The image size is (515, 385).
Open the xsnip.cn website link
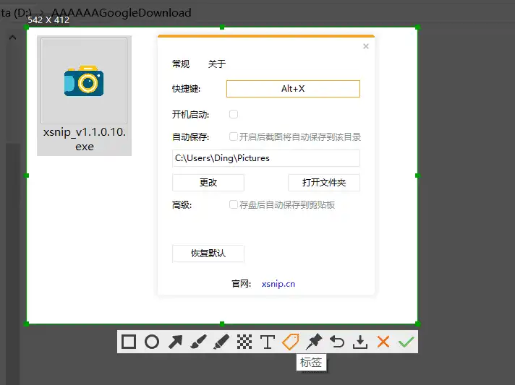pyautogui.click(x=278, y=284)
